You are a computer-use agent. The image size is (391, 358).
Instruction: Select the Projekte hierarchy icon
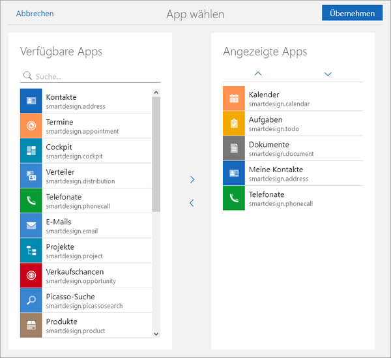[x=31, y=250]
